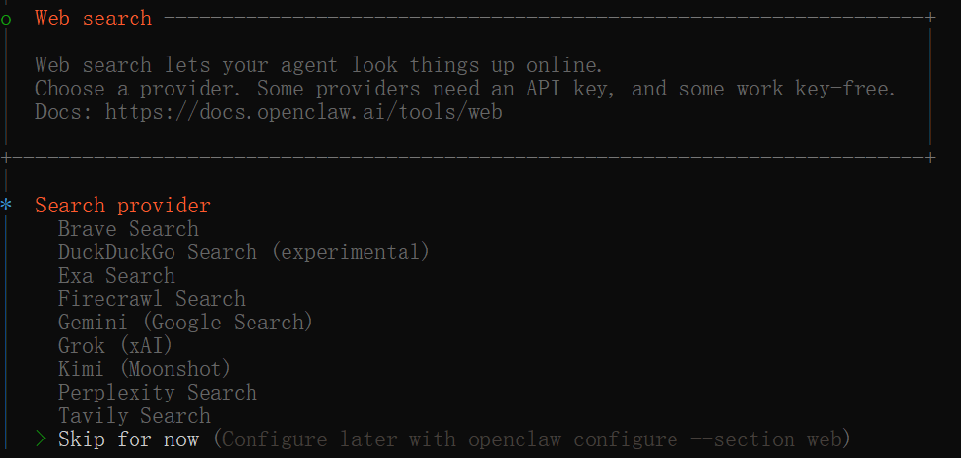The image size is (961, 458).
Task: Click the Web search section heading
Action: point(94,19)
